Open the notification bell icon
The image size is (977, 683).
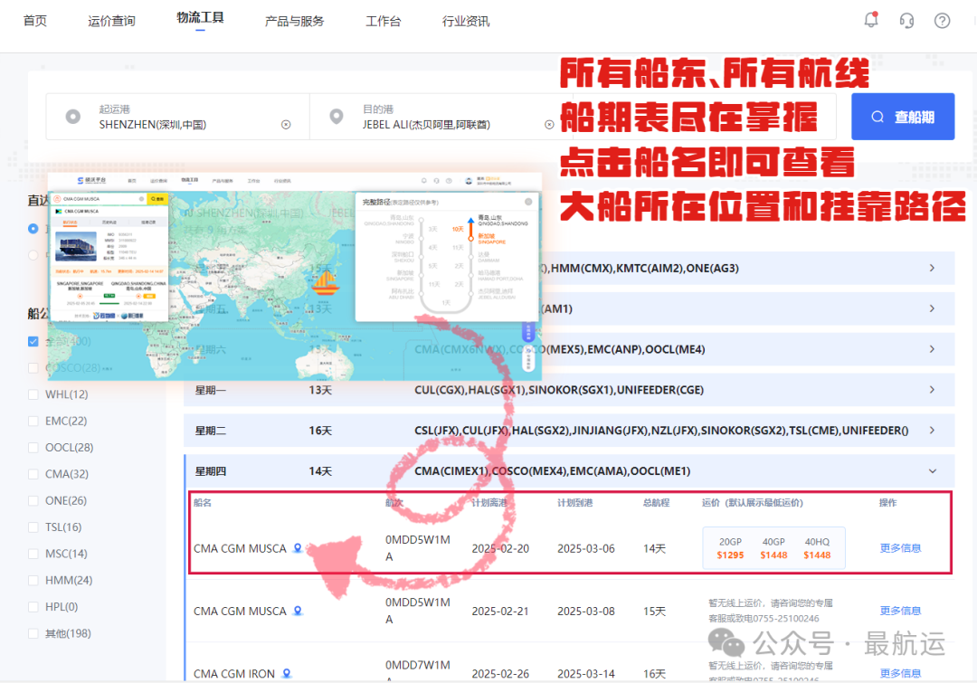[x=871, y=20]
